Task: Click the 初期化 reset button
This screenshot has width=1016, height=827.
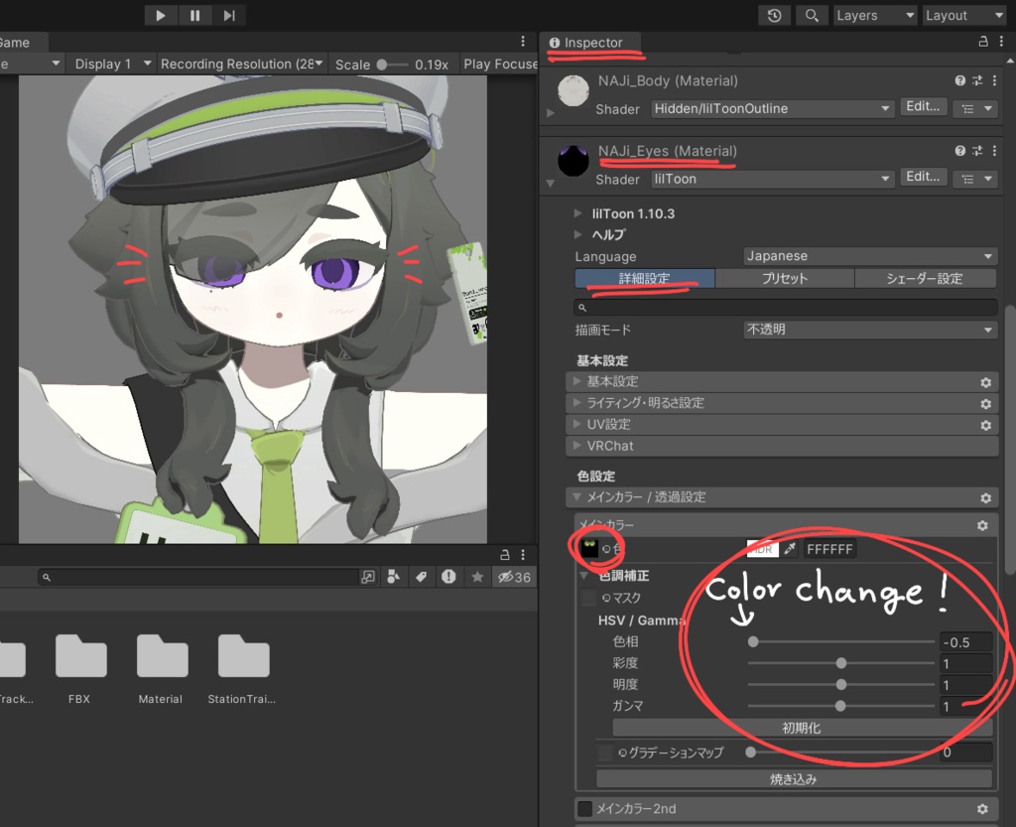Action: click(x=802, y=728)
